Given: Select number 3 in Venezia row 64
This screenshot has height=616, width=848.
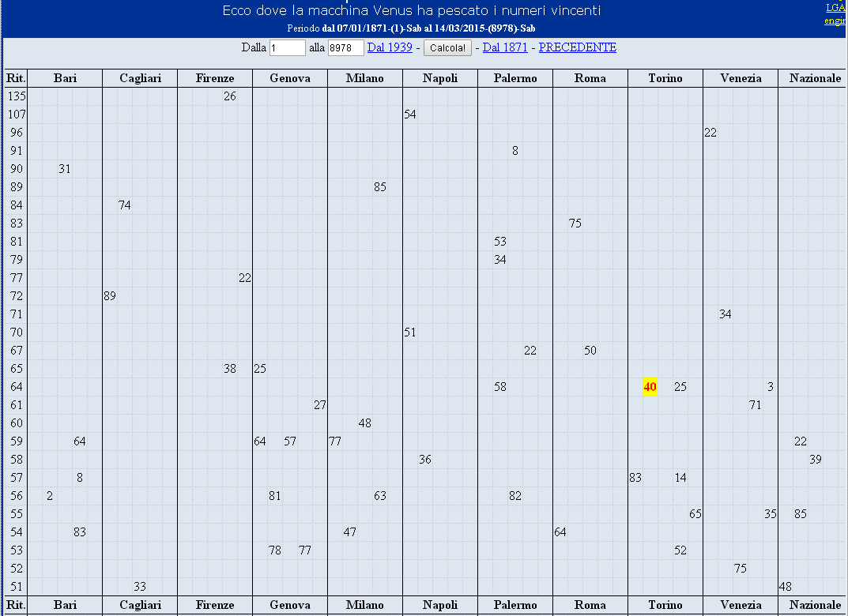Looking at the screenshot, I should pos(771,387).
